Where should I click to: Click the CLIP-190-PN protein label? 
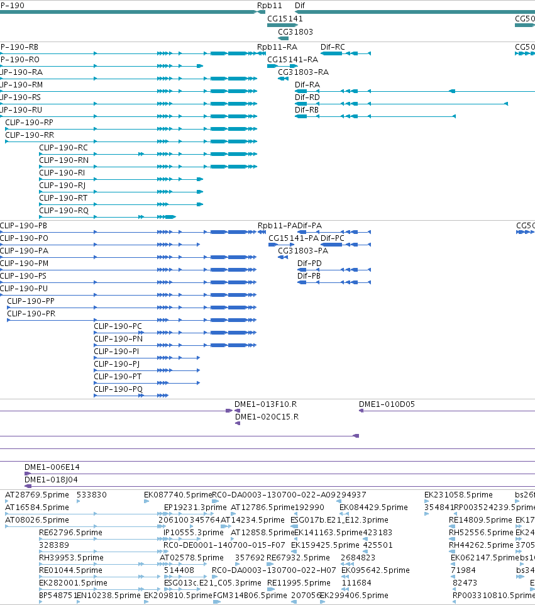[118, 339]
